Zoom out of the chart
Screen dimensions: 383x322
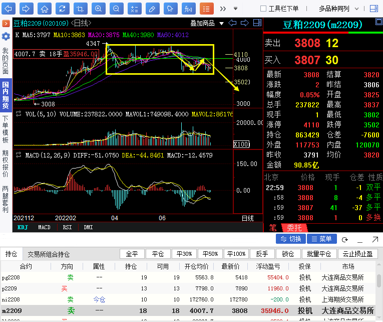pyautogui.click(x=116, y=9)
